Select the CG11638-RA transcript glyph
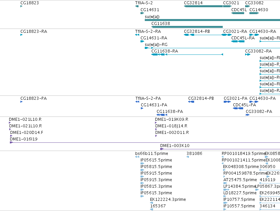Viewport: 280px width, 211px height. tap(187, 54)
